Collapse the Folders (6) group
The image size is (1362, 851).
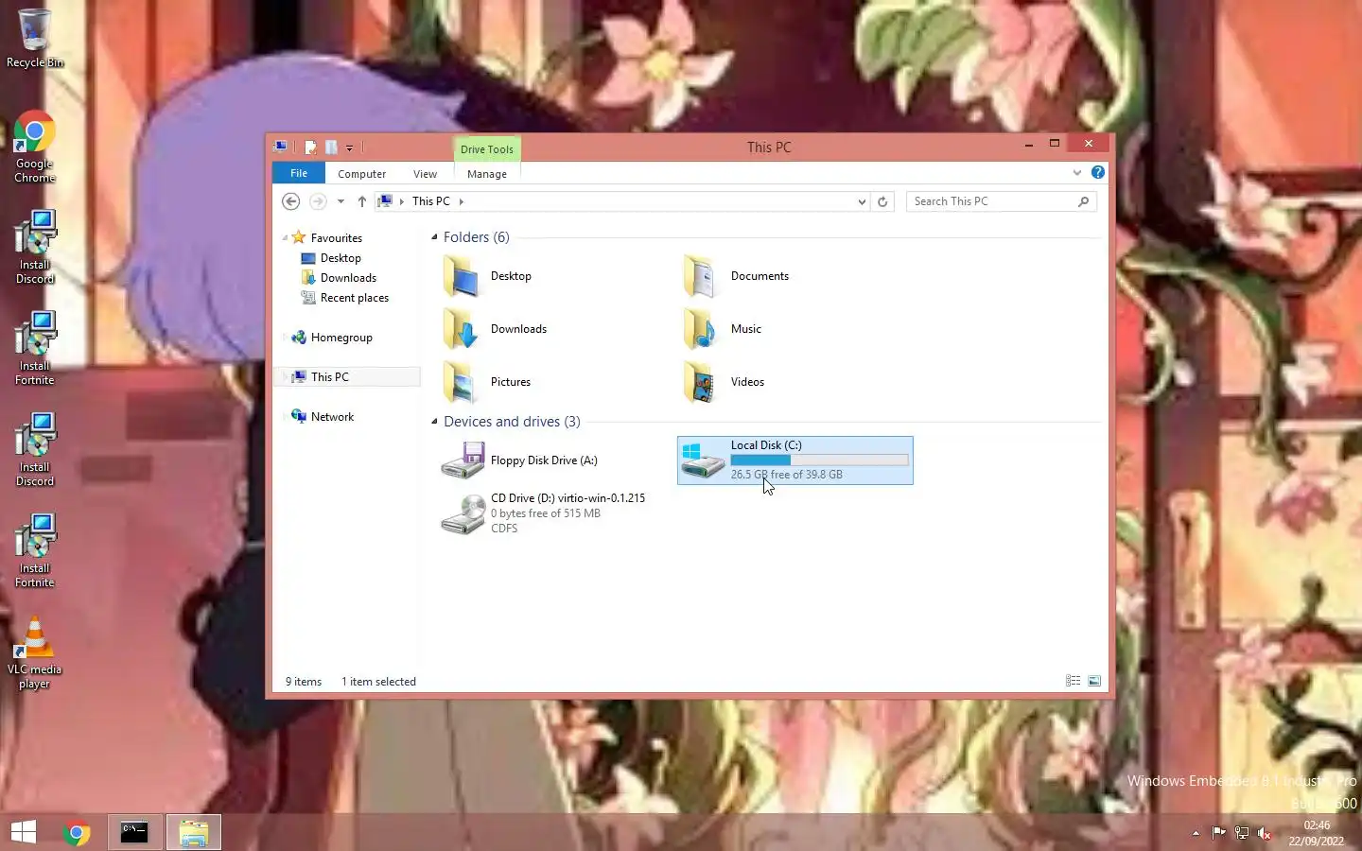pyautogui.click(x=434, y=237)
